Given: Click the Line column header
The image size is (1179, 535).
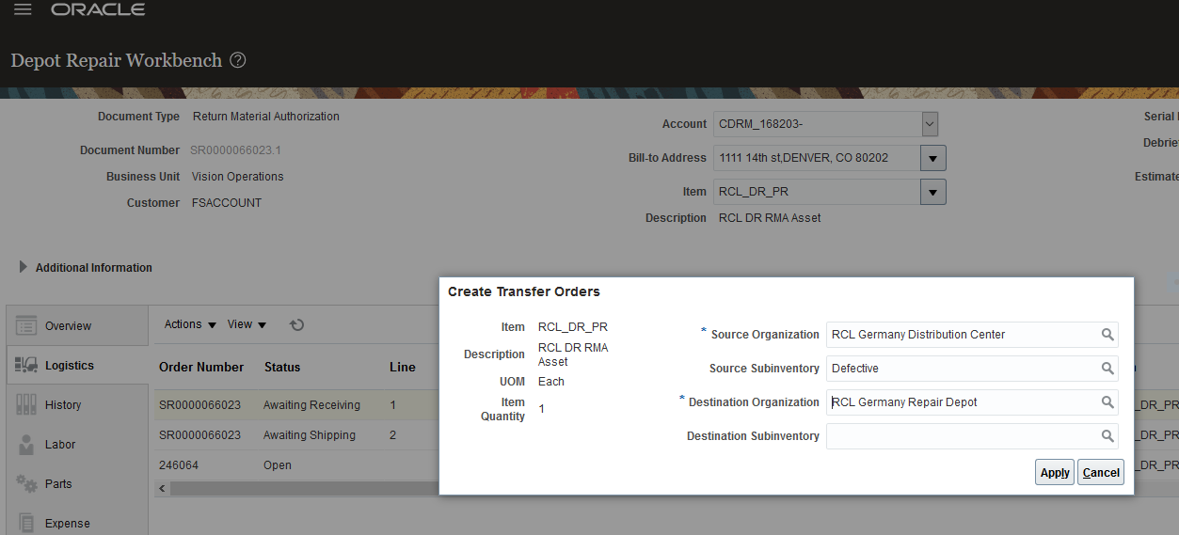Looking at the screenshot, I should click(403, 367).
